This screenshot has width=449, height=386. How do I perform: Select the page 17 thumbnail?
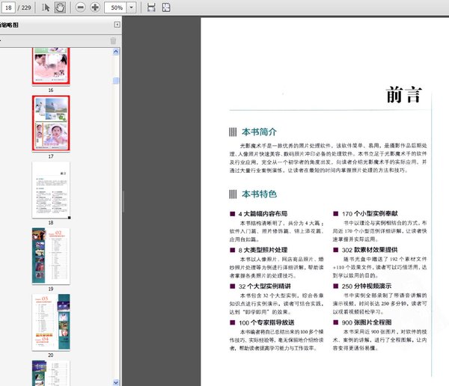(50, 123)
